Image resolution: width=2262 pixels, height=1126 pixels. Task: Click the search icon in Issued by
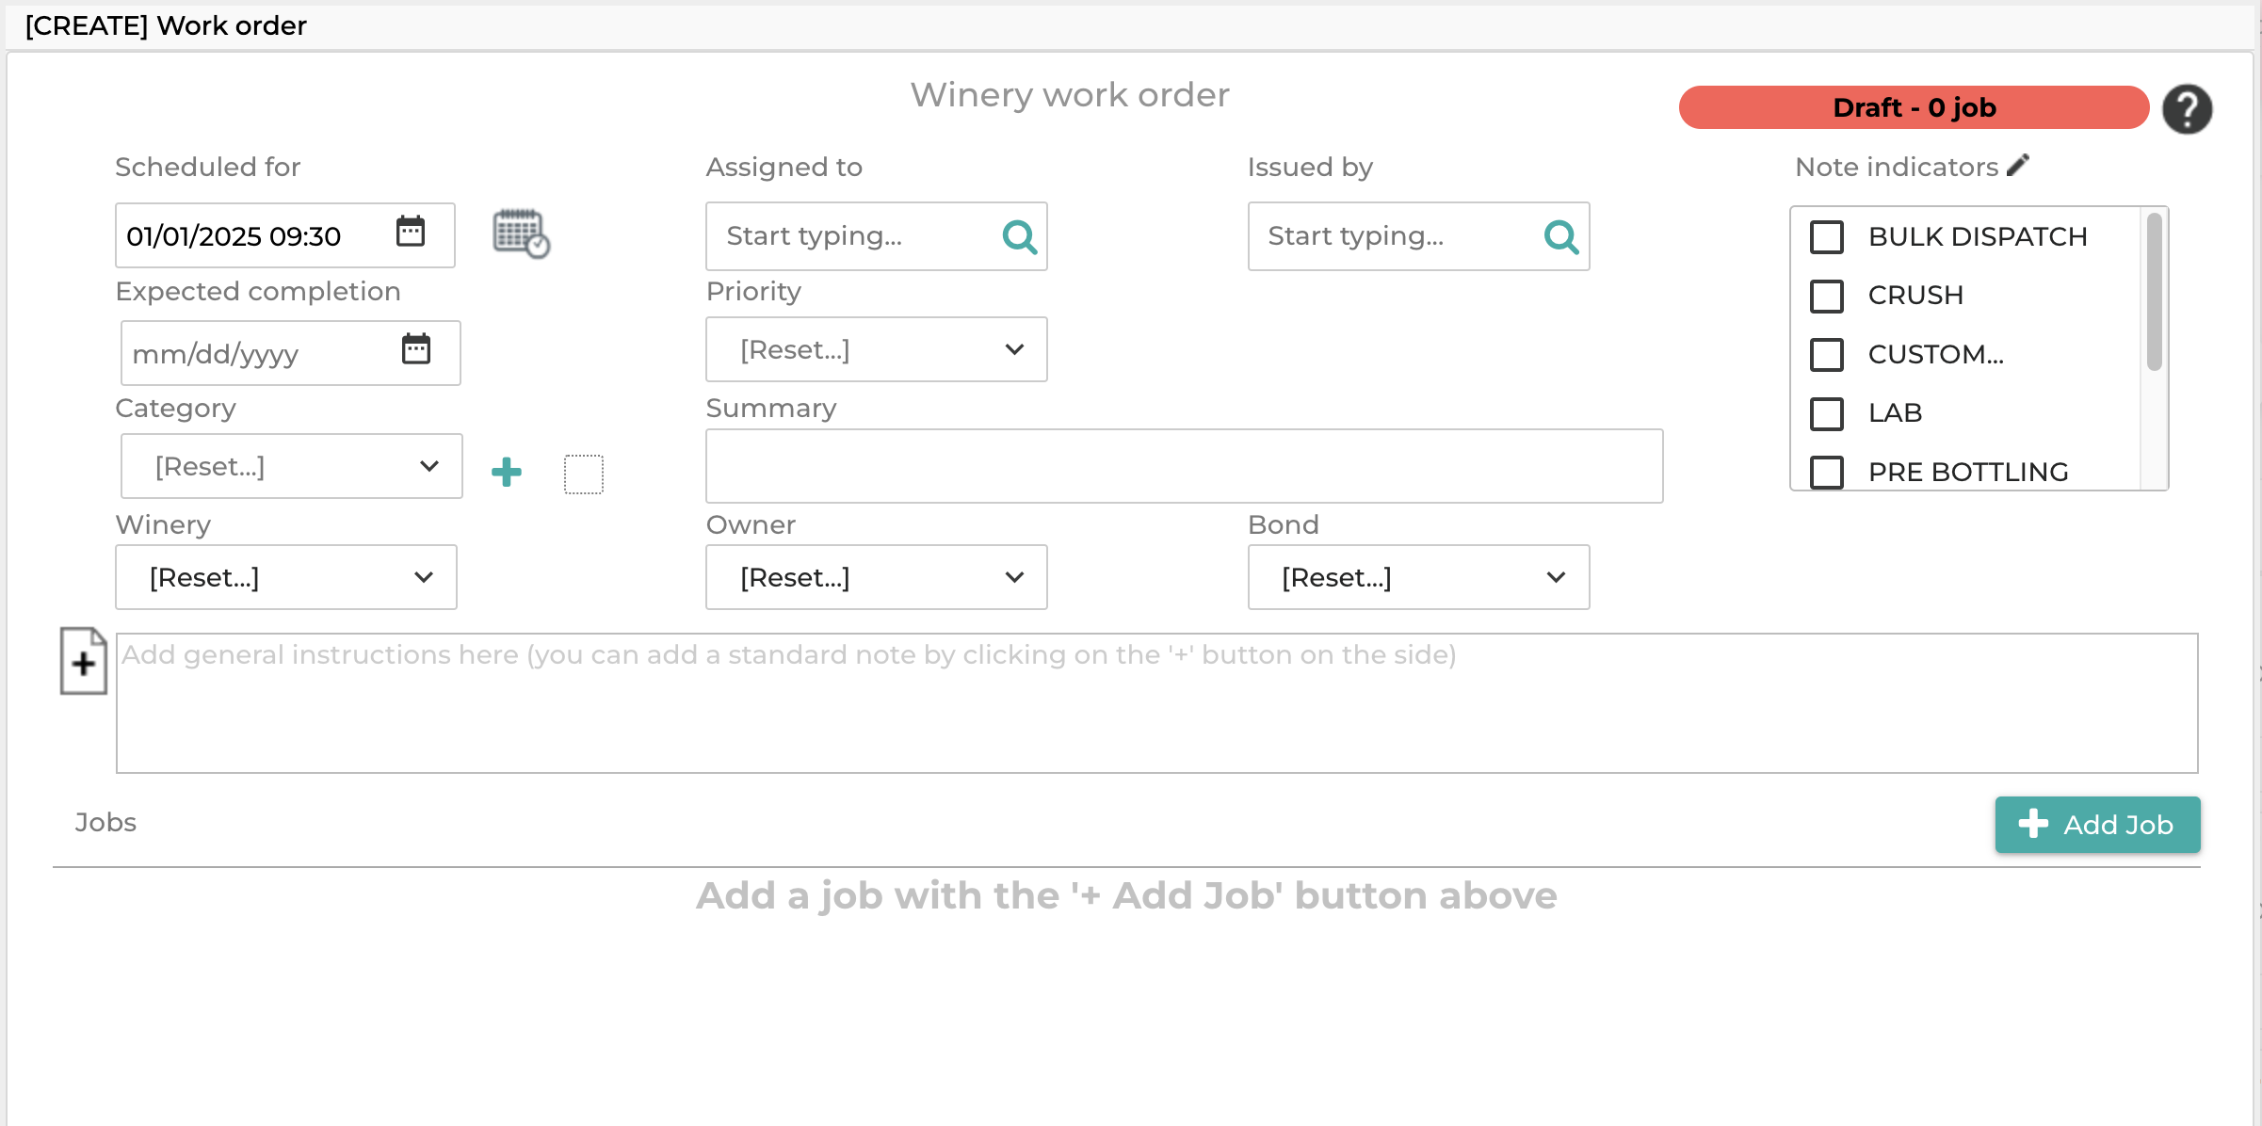[x=1561, y=236]
